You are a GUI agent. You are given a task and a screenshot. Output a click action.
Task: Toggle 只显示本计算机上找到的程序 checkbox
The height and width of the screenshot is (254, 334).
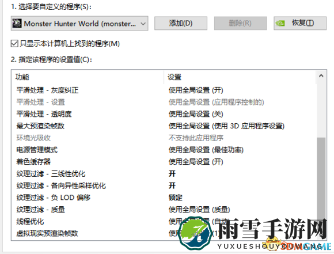14,44
